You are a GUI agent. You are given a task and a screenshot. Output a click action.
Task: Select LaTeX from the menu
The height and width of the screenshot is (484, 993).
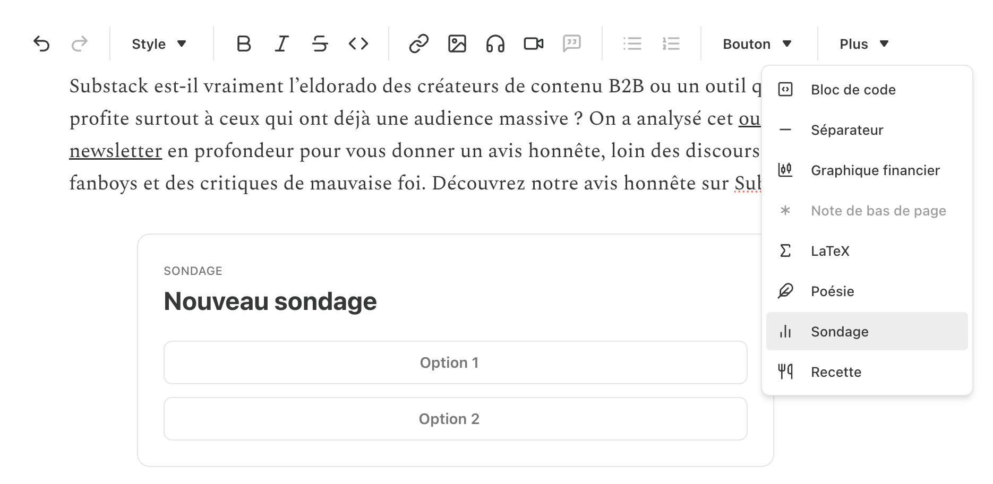coord(830,251)
